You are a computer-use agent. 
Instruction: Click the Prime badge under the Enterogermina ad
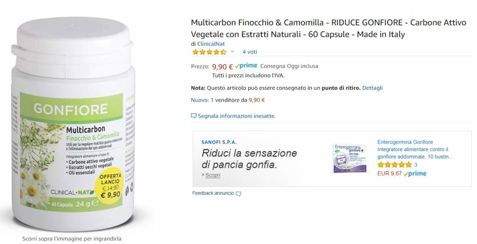tap(415, 174)
